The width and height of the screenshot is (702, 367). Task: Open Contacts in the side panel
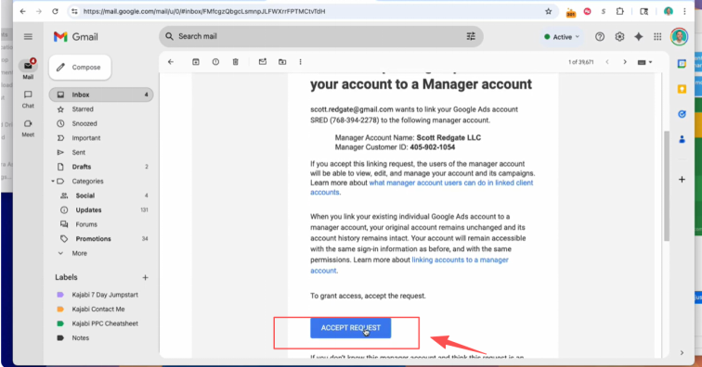click(682, 139)
